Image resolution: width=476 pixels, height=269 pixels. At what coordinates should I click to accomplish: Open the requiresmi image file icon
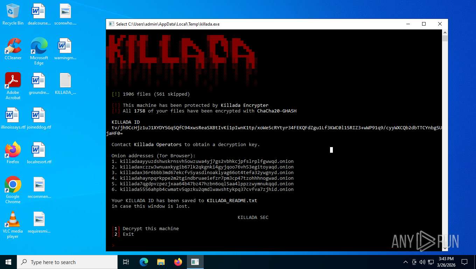[39, 222]
